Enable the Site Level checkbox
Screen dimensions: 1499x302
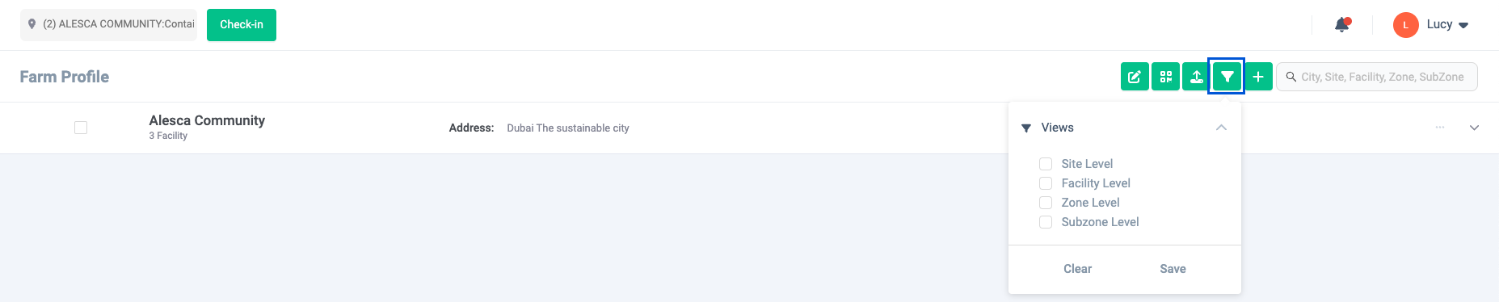coord(1046,164)
